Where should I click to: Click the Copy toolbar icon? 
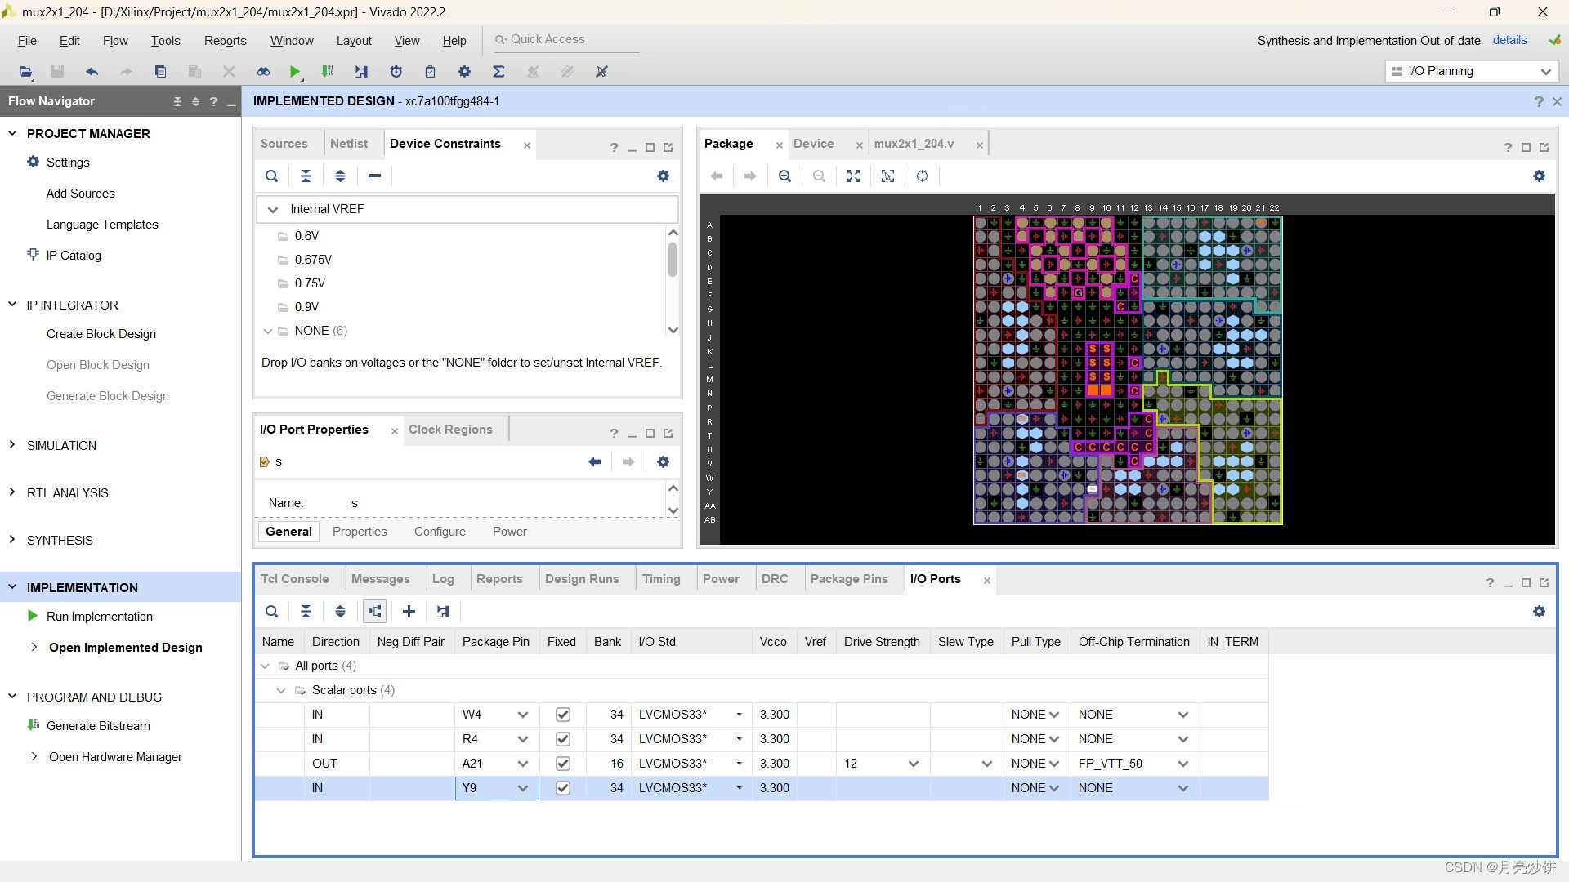tap(161, 72)
